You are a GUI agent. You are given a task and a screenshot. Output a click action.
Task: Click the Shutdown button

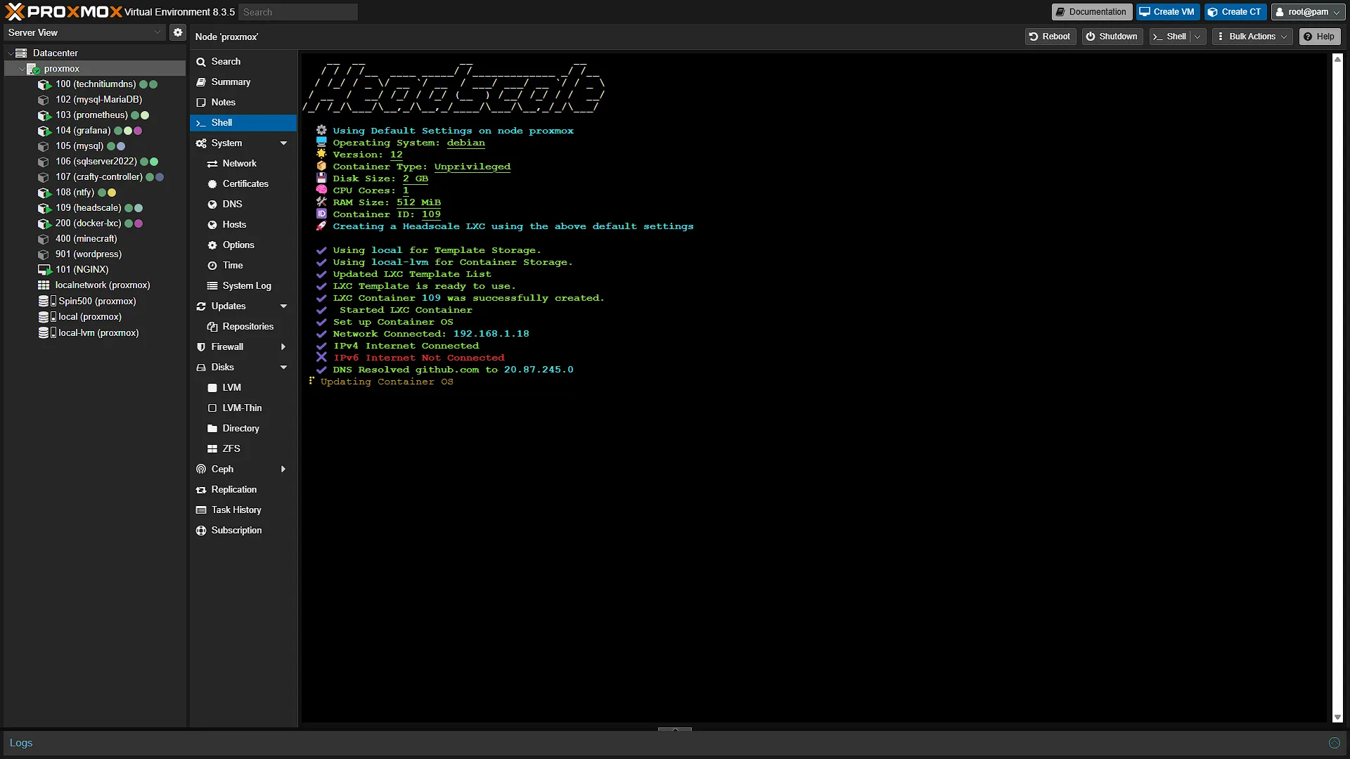point(1112,37)
